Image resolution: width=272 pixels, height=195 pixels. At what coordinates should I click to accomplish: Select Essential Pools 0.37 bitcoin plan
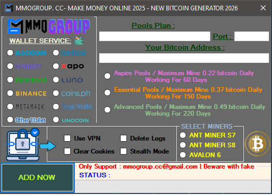(x=107, y=92)
